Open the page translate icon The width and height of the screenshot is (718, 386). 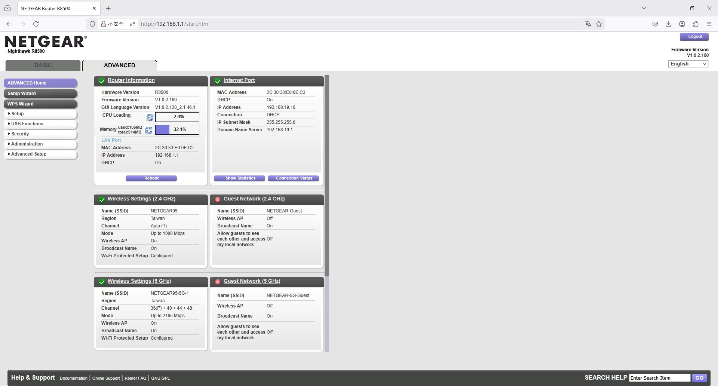coord(588,24)
